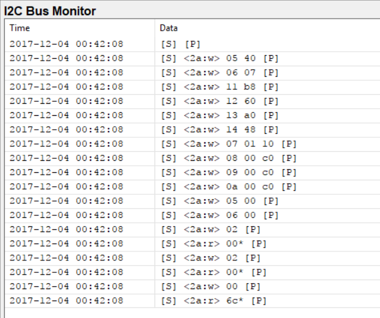Select the row with data 13 a0
Image resolution: width=380 pixels, height=318 pixels.
[219, 116]
